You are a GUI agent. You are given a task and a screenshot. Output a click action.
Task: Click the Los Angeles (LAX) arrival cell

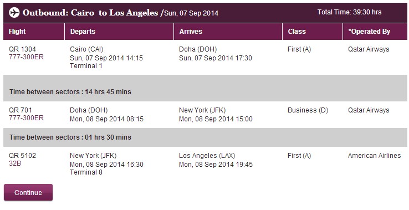tap(207, 156)
